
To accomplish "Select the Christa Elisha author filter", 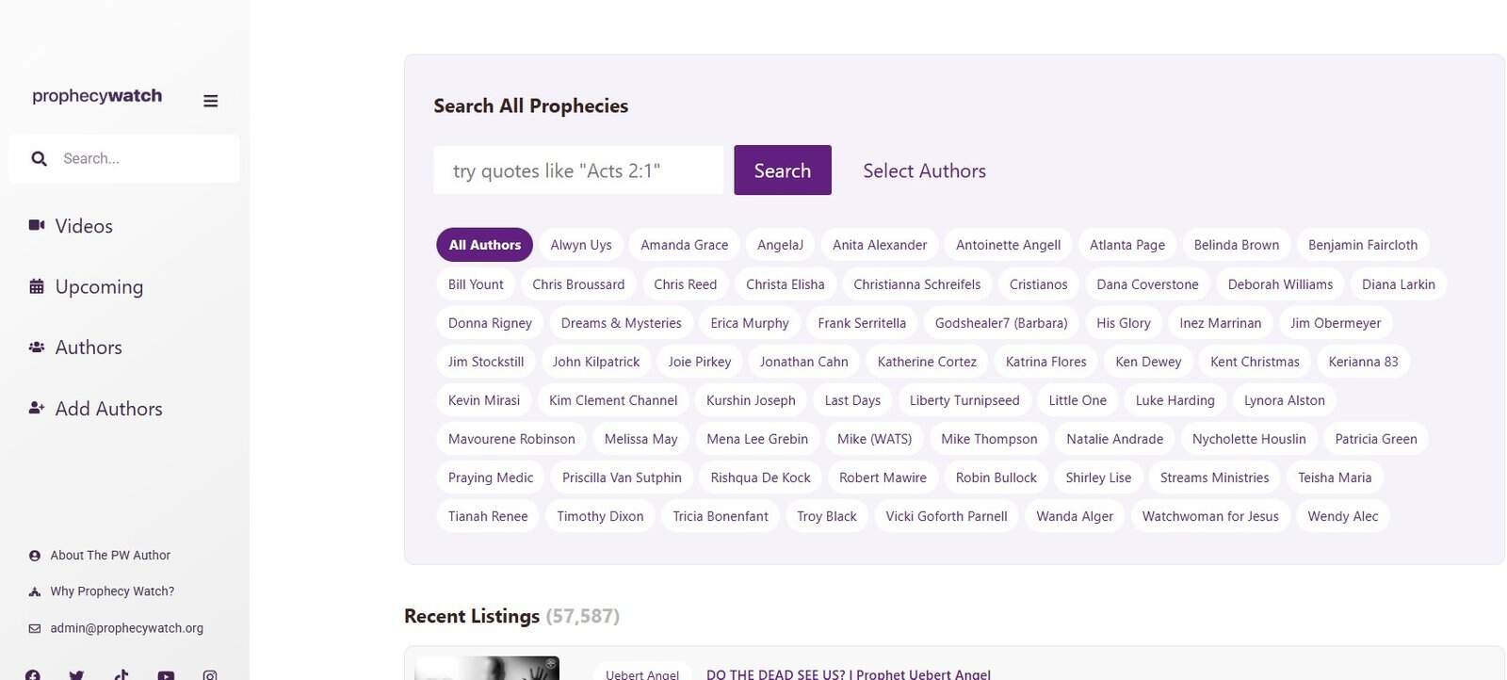I will tap(785, 284).
